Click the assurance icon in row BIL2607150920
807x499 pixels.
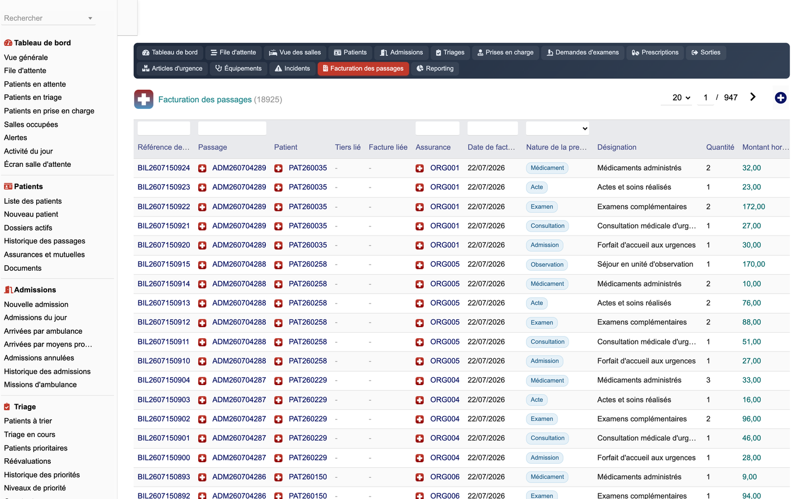(419, 246)
